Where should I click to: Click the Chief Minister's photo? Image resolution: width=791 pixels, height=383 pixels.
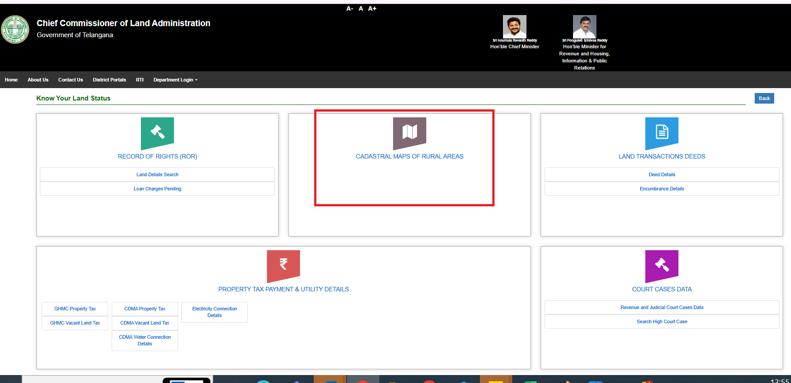point(514,27)
